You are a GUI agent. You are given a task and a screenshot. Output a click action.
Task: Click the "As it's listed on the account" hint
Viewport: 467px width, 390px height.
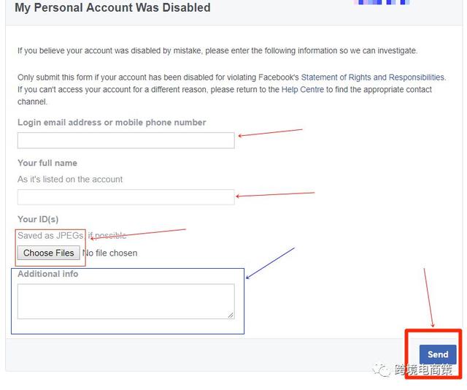pyautogui.click(x=70, y=180)
